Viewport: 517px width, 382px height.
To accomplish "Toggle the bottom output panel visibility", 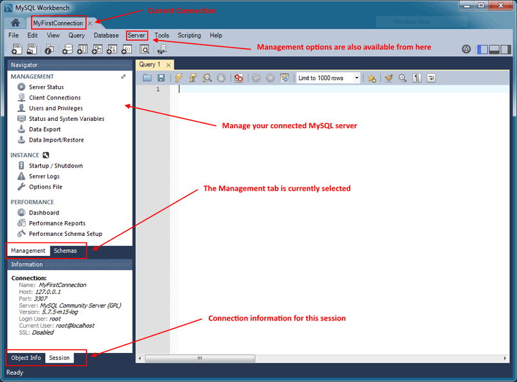I will pyautogui.click(x=494, y=50).
